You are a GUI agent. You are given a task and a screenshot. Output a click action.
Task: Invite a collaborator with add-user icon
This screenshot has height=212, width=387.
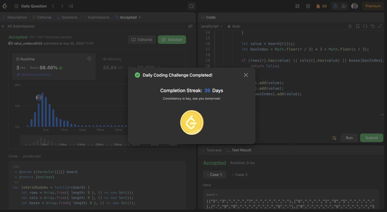(x=344, y=6)
